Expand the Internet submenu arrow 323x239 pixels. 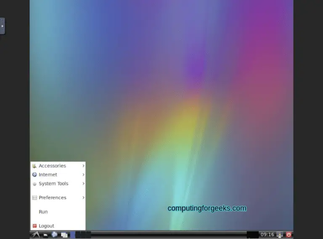tap(83, 175)
